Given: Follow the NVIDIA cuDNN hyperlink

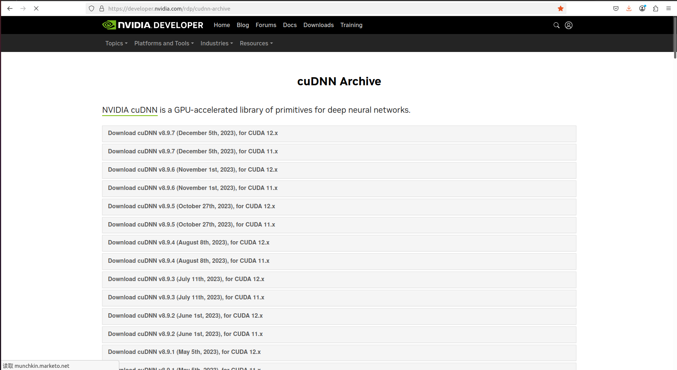Looking at the screenshot, I should point(130,110).
